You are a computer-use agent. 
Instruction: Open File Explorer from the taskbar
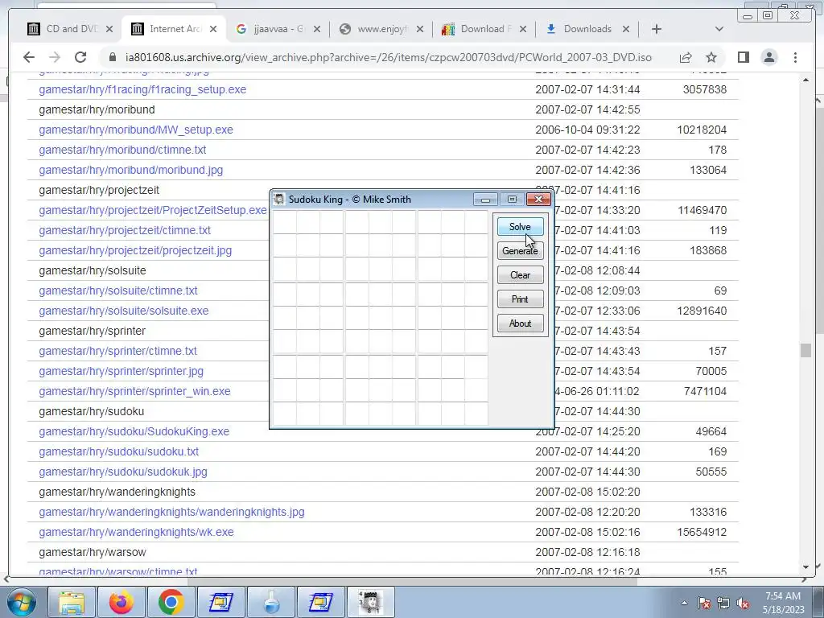72,602
